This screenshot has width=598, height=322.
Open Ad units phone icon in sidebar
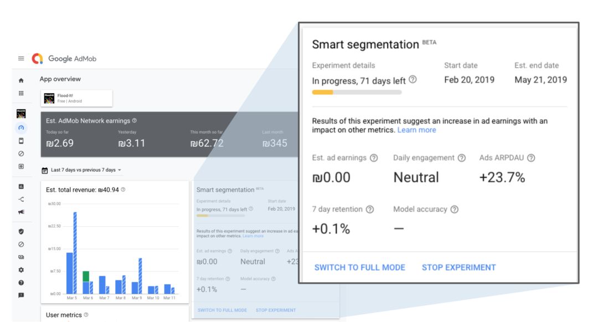pos(21,141)
